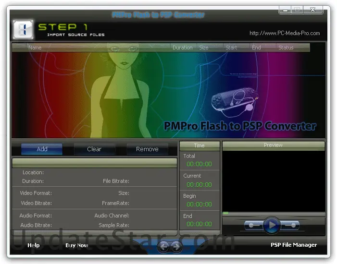Click the File Bitrate label
The height and width of the screenshot is (264, 337).
pos(116,181)
